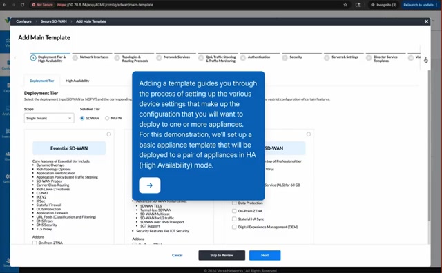Click 'URL Feeds (Classification and Filtering)' text
The image size is (442, 273).
pos(66,217)
